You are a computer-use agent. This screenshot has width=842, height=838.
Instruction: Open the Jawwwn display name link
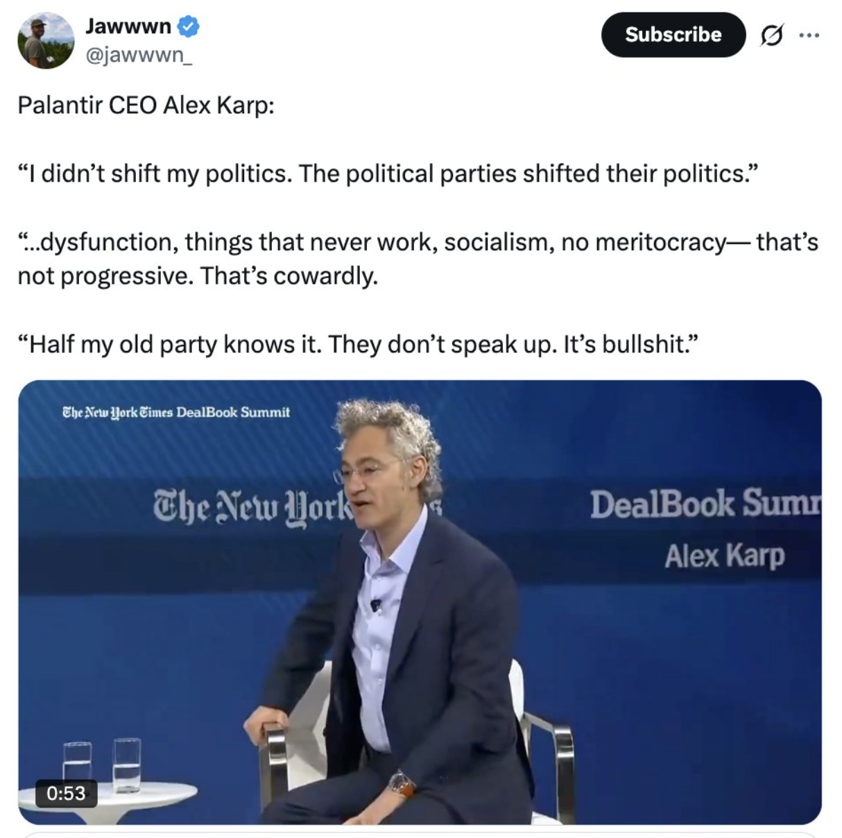coord(128,26)
